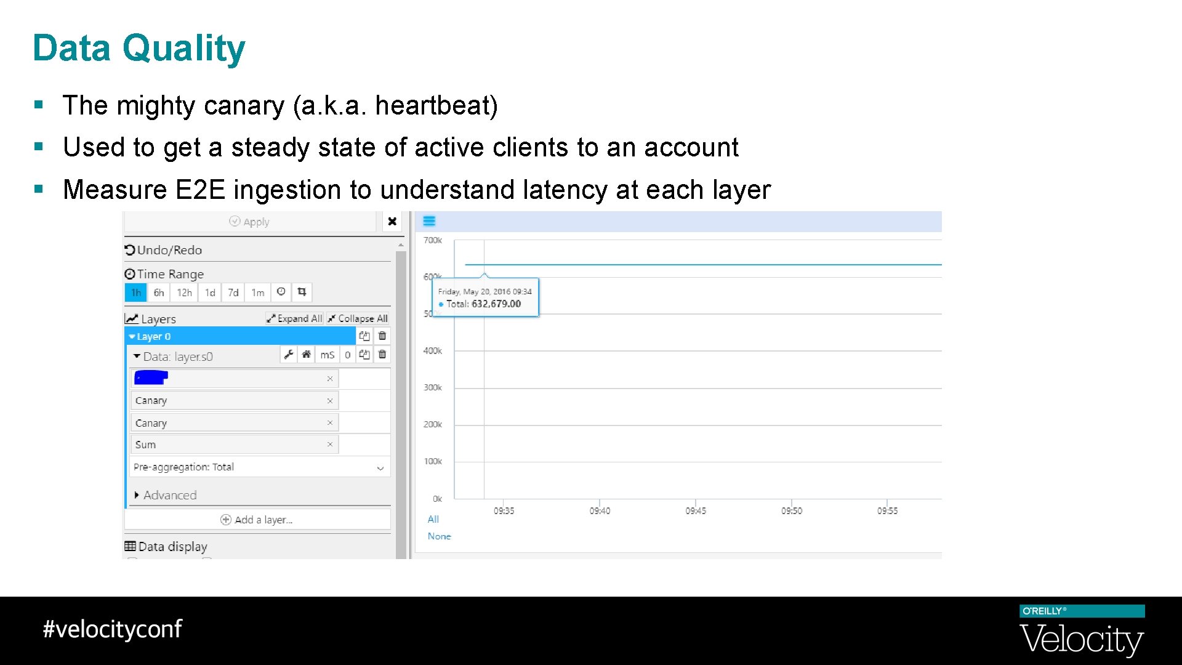Image resolution: width=1182 pixels, height=665 pixels.
Task: Open the custom time clock icon
Action: click(281, 292)
